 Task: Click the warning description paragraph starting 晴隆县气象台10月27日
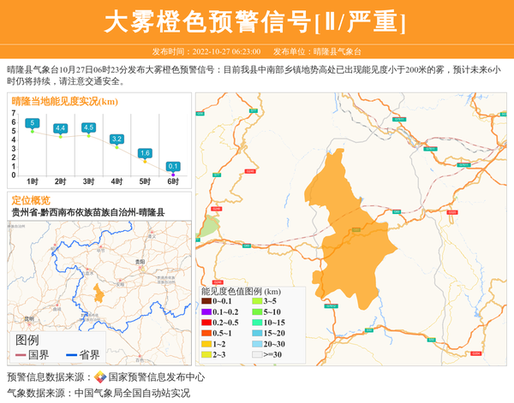254,75
